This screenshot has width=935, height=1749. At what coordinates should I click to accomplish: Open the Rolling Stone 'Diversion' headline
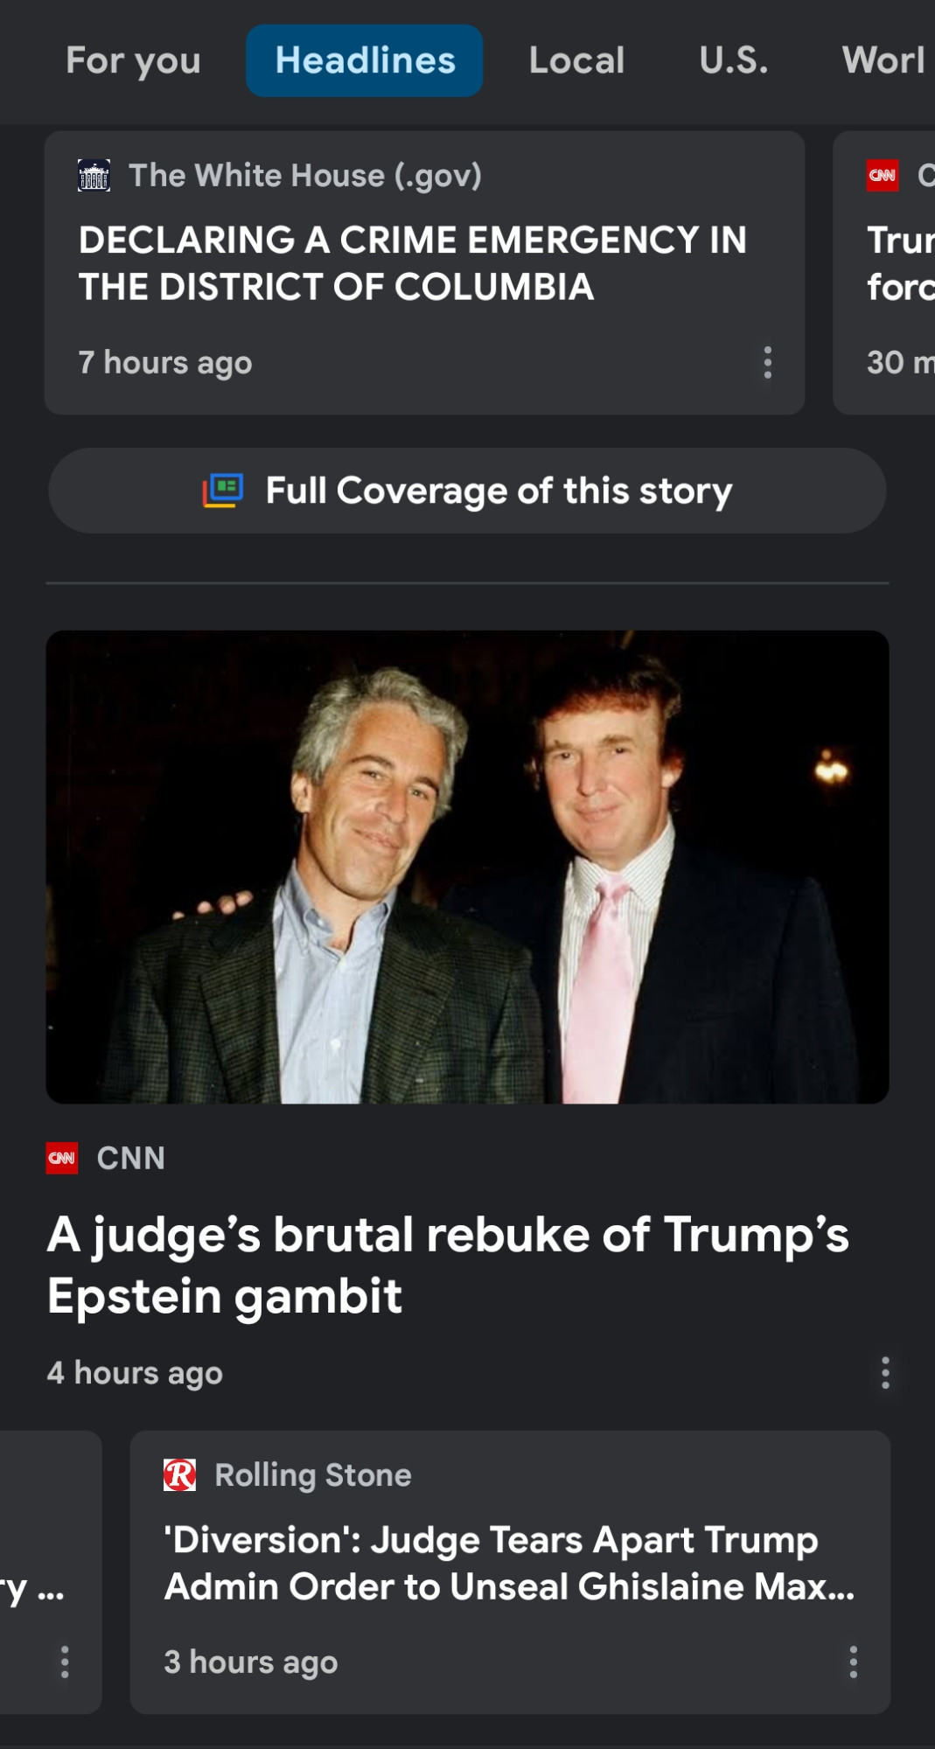pos(509,1563)
